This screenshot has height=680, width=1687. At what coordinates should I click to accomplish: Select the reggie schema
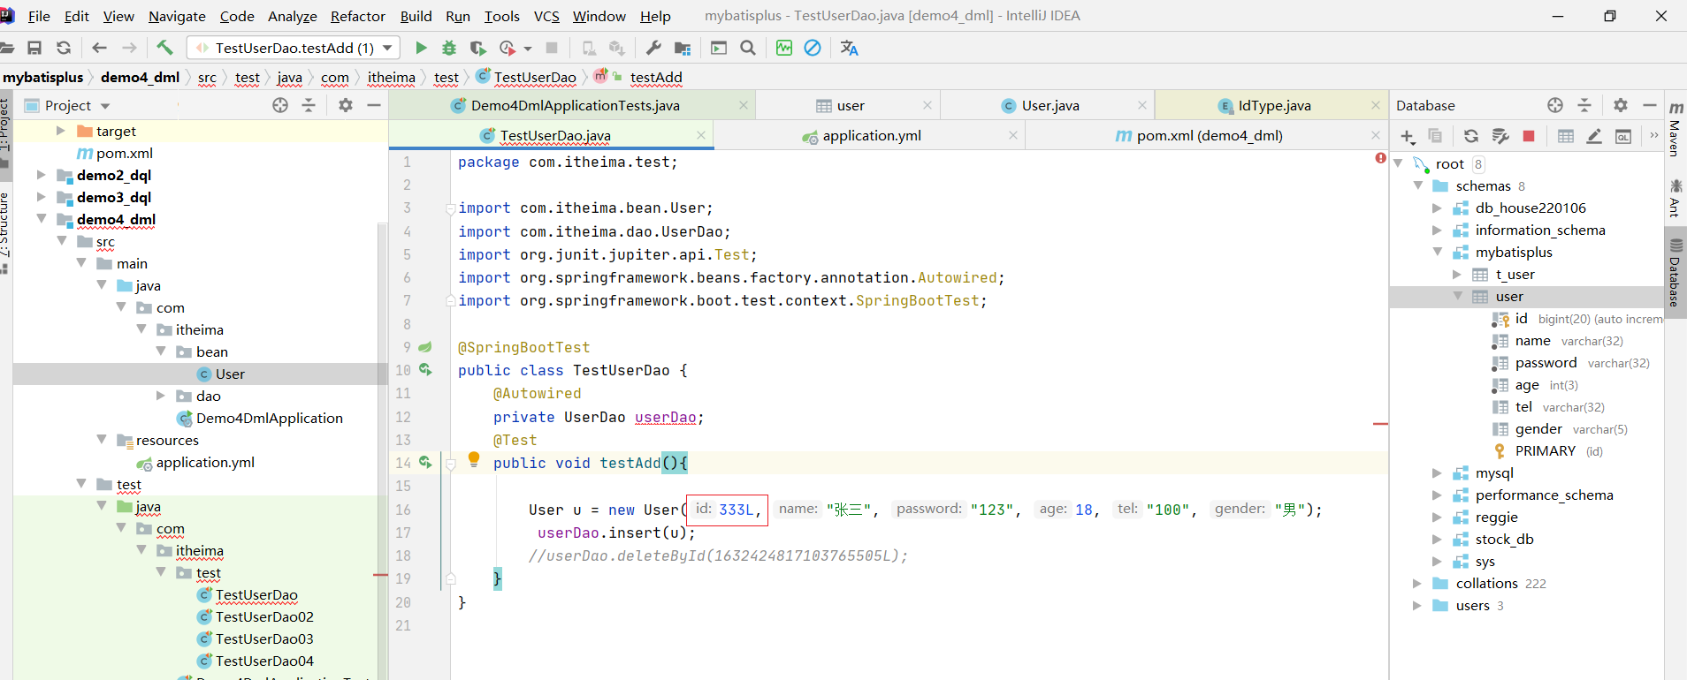click(1496, 518)
